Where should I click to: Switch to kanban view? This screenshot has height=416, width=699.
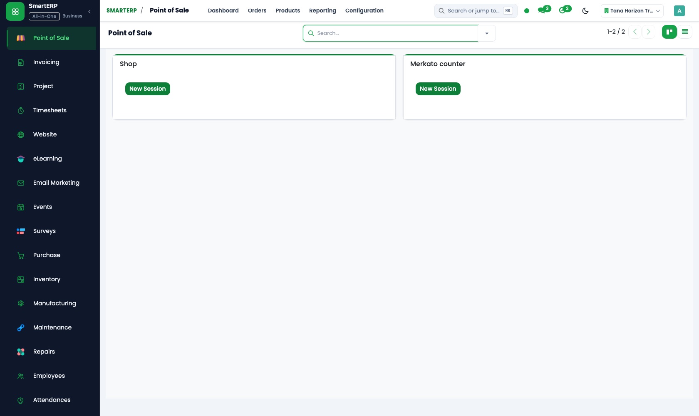(x=669, y=32)
